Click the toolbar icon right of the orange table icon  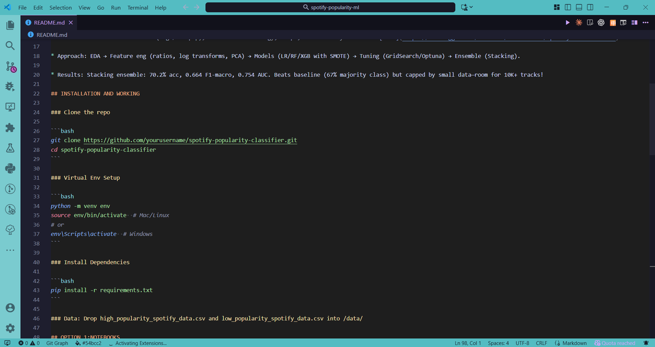(x=623, y=22)
